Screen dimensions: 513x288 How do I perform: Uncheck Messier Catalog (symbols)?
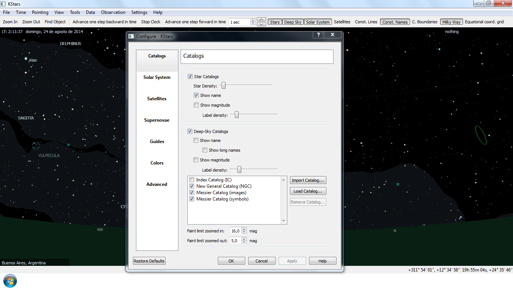point(192,199)
